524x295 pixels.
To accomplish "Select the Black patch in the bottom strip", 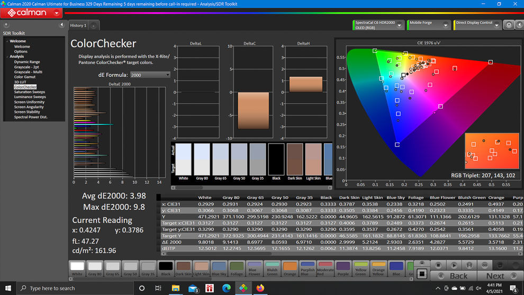I will click(x=166, y=269).
